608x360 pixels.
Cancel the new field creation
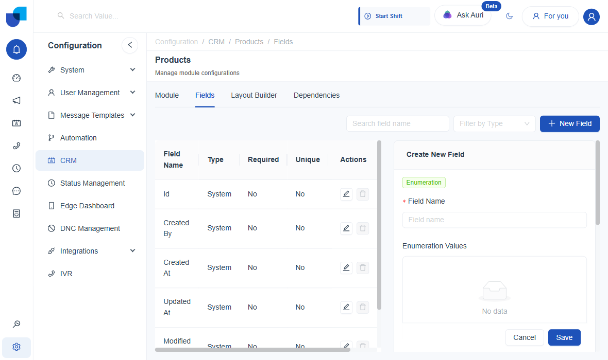pos(524,337)
